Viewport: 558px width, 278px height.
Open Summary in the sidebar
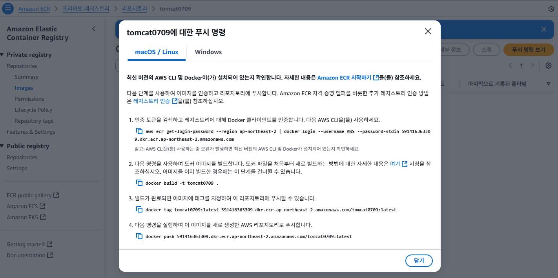tap(26, 77)
